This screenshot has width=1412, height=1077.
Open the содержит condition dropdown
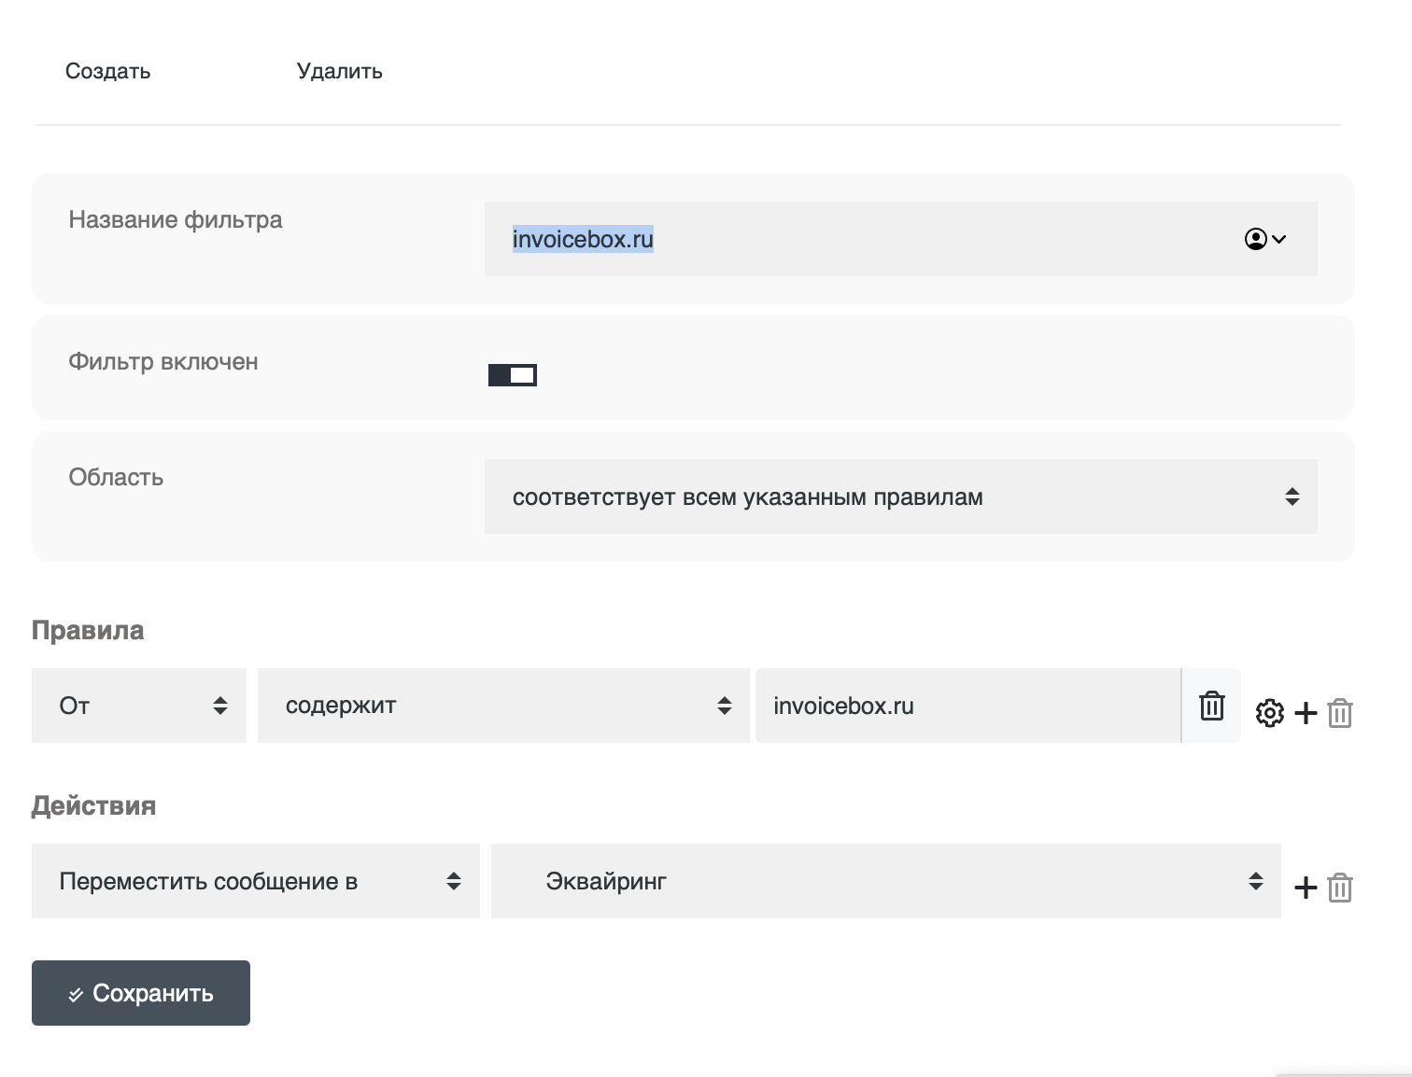coord(503,706)
